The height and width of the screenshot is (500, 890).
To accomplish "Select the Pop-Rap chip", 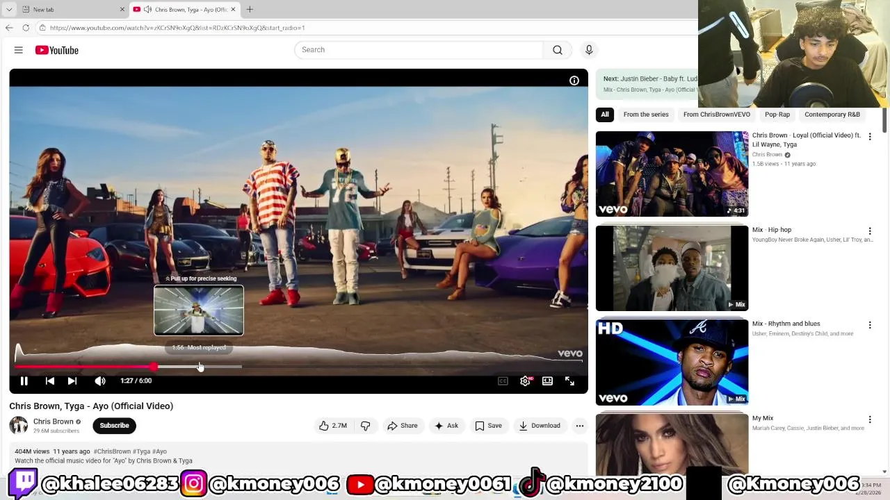I will click(777, 115).
